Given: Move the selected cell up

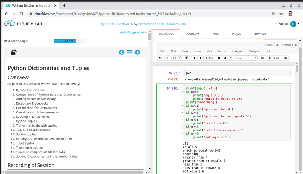Looking at the screenshot, I should pyautogui.click(x=194, y=58).
